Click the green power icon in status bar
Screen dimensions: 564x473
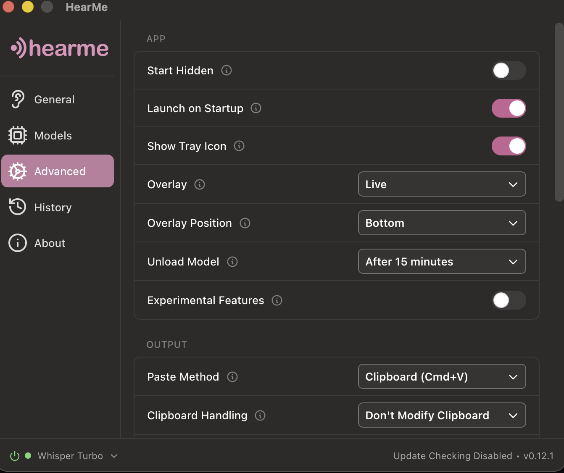15,456
